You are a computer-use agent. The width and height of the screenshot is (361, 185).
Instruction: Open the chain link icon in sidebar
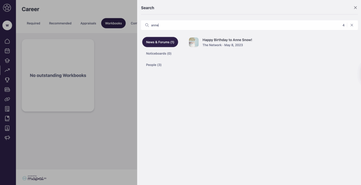pos(7,99)
